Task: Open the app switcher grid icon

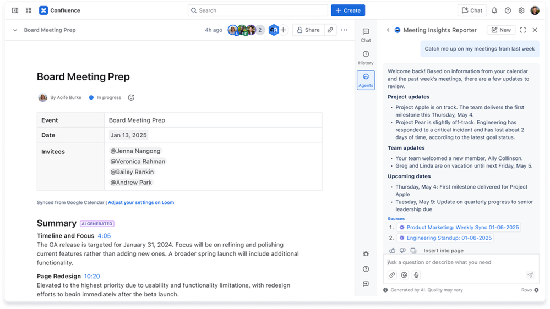Action: (x=29, y=10)
